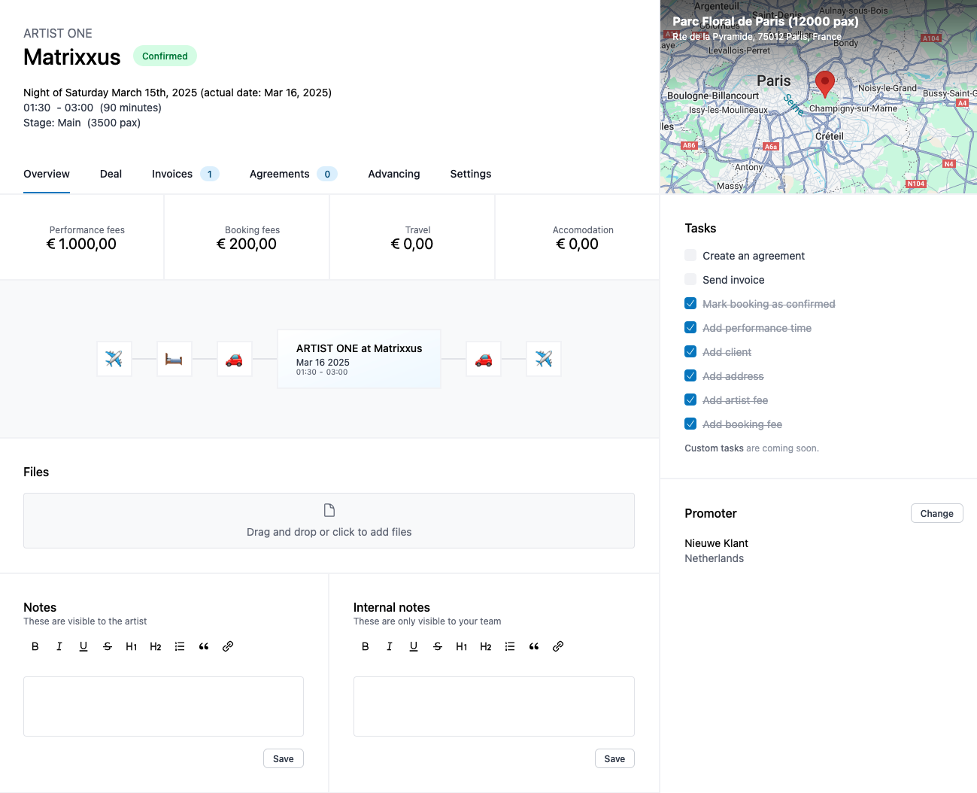Image resolution: width=977 pixels, height=793 pixels.
Task: Apply bullet list formatting in Internal notes
Action: pyautogui.click(x=510, y=646)
